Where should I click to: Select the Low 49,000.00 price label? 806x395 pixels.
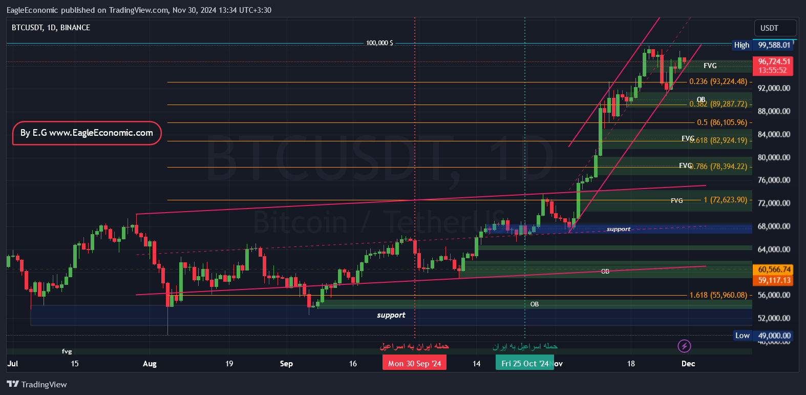click(762, 336)
